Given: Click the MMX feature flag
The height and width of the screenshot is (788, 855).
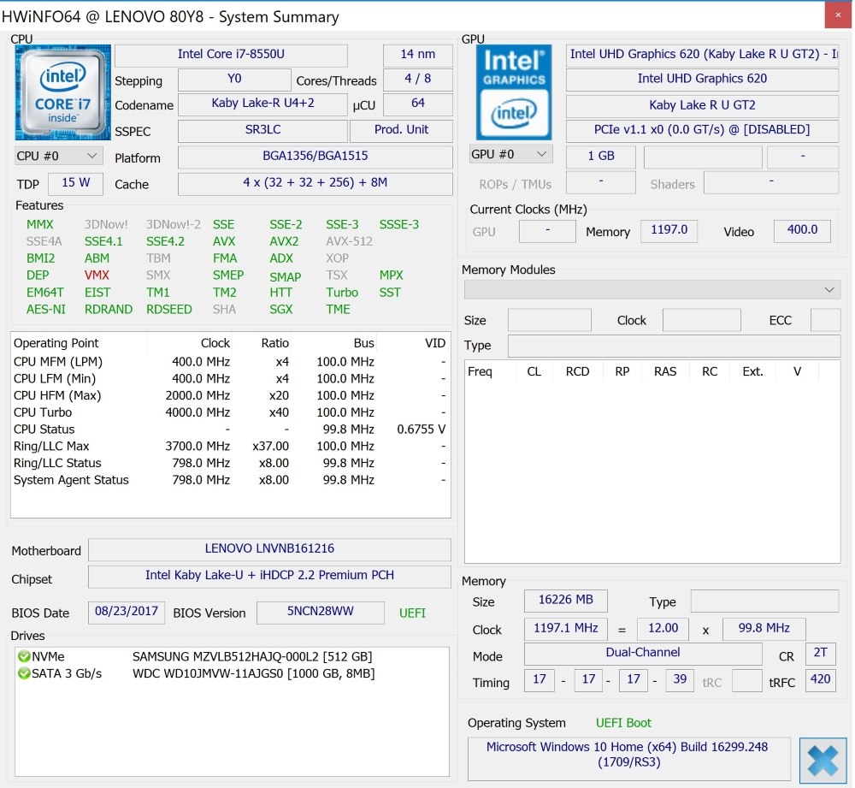Looking at the screenshot, I should (x=40, y=225).
